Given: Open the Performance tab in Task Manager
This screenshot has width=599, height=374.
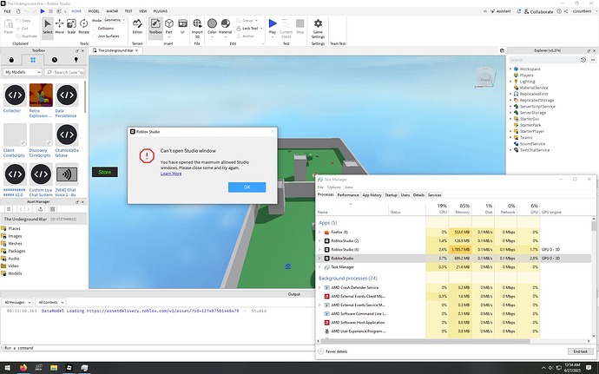Looking at the screenshot, I should [348, 195].
